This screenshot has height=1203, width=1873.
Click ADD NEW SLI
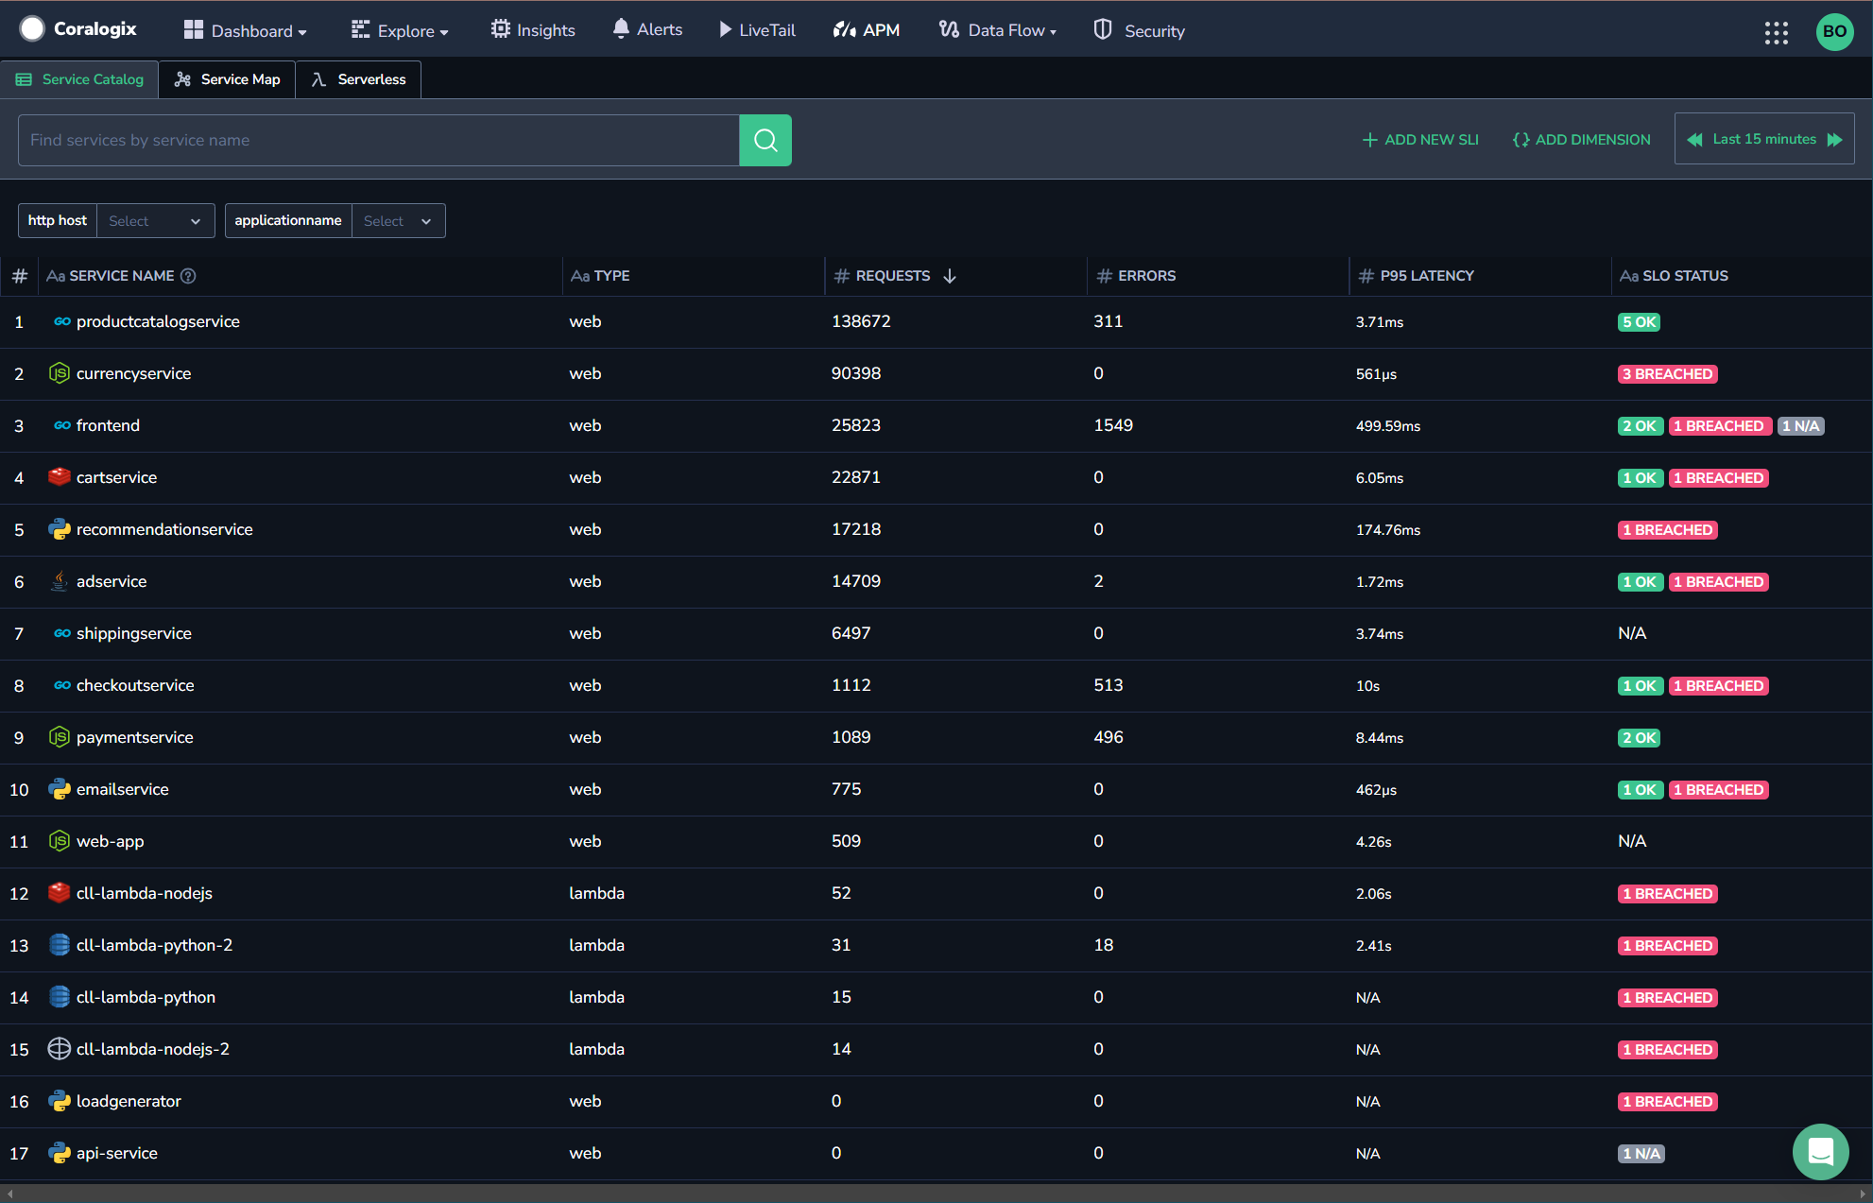coord(1420,140)
